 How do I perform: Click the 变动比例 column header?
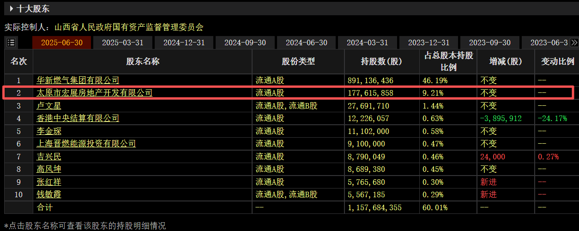557,61
